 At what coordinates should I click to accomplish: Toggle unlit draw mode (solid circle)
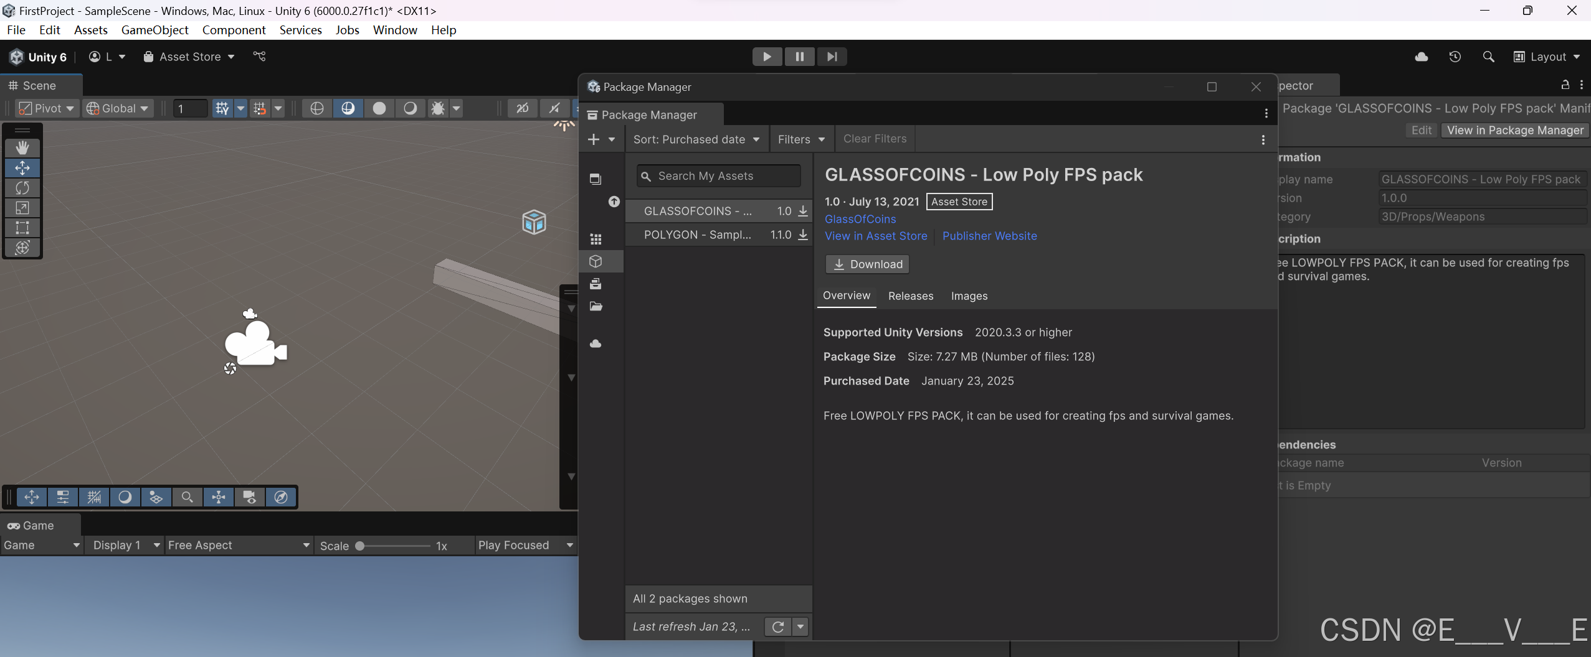(x=379, y=108)
